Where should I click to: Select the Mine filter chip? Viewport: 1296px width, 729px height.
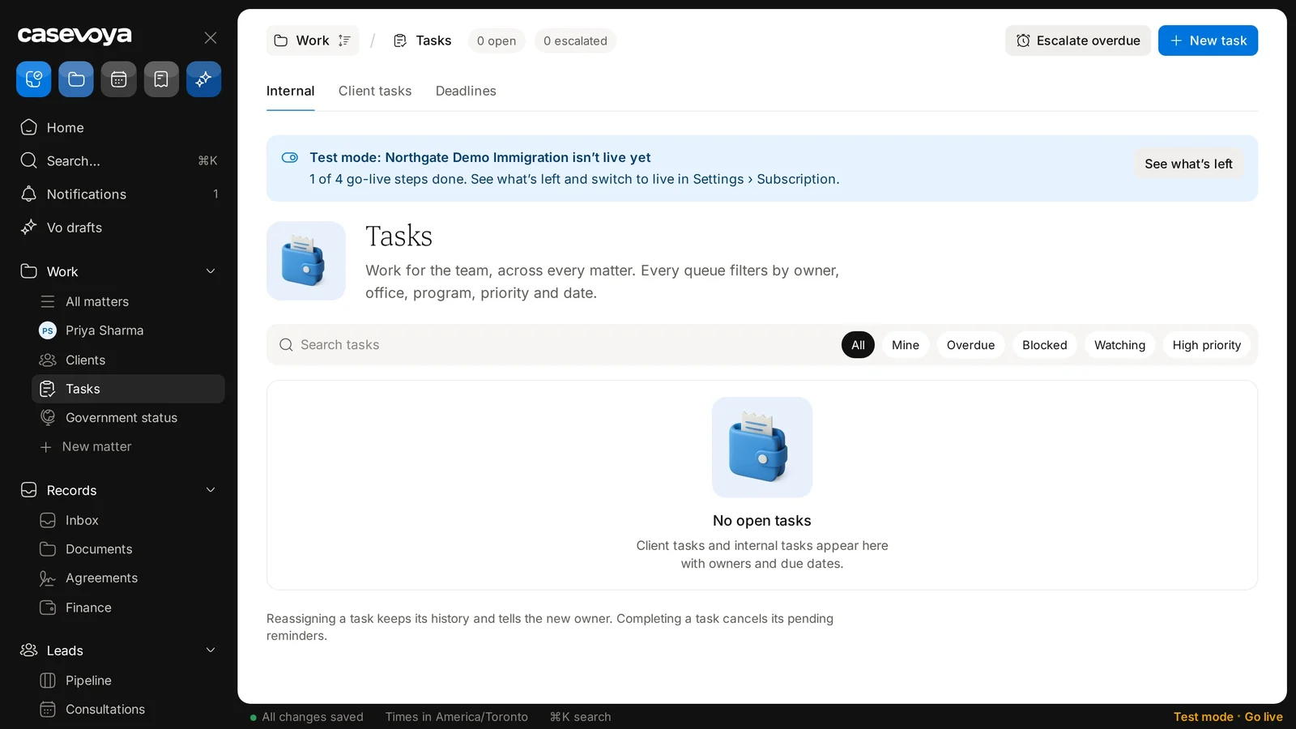tap(906, 345)
